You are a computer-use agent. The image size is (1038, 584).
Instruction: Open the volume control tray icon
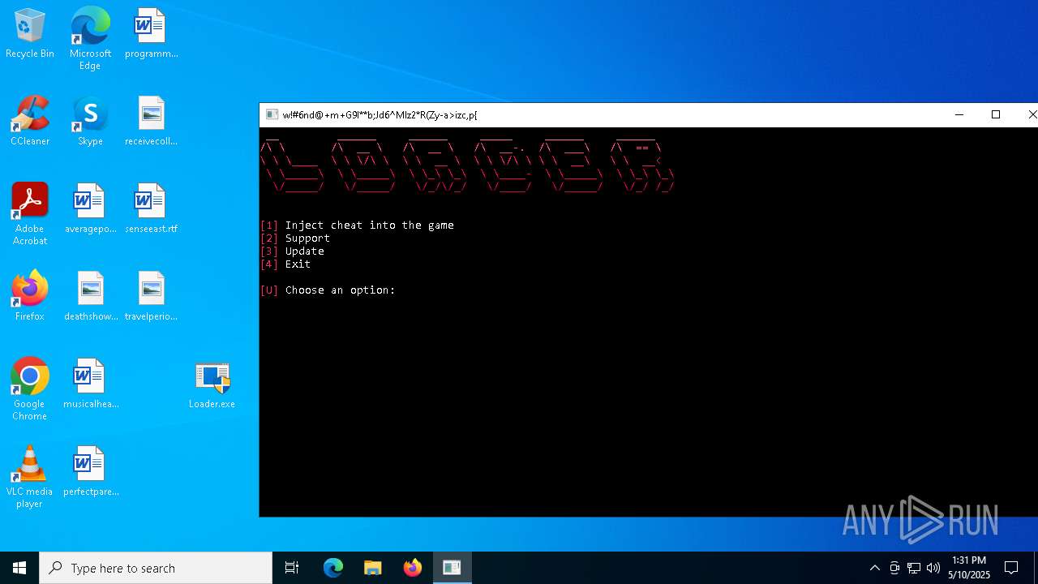[x=933, y=568]
